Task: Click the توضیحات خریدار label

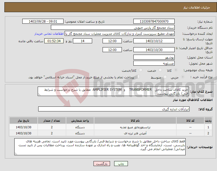Action: pos(200,147)
